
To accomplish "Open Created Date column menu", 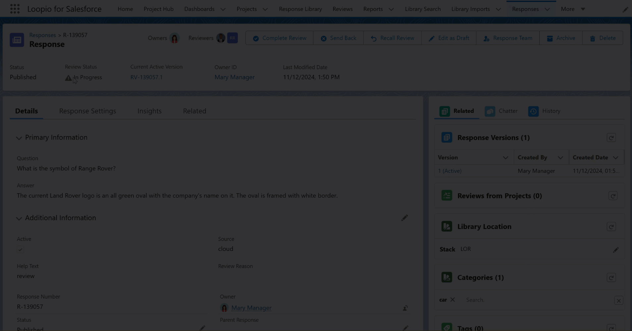I will tap(615, 158).
